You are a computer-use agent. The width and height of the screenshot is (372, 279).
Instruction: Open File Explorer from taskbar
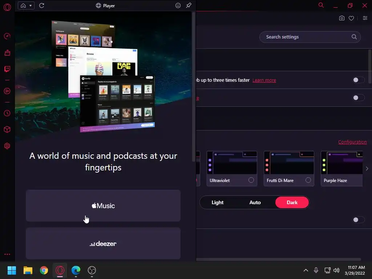pos(28,270)
